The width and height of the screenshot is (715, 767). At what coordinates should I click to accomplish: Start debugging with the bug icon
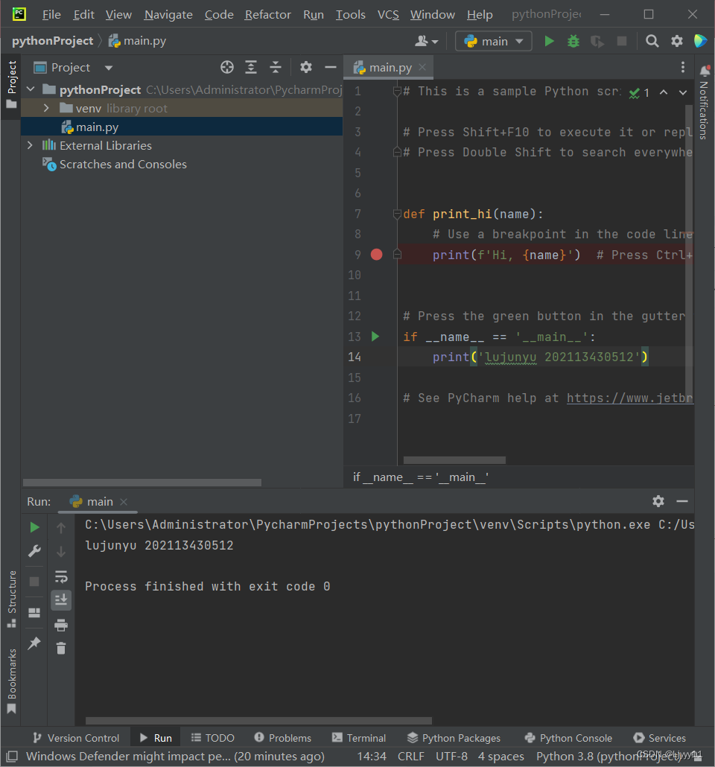(573, 41)
